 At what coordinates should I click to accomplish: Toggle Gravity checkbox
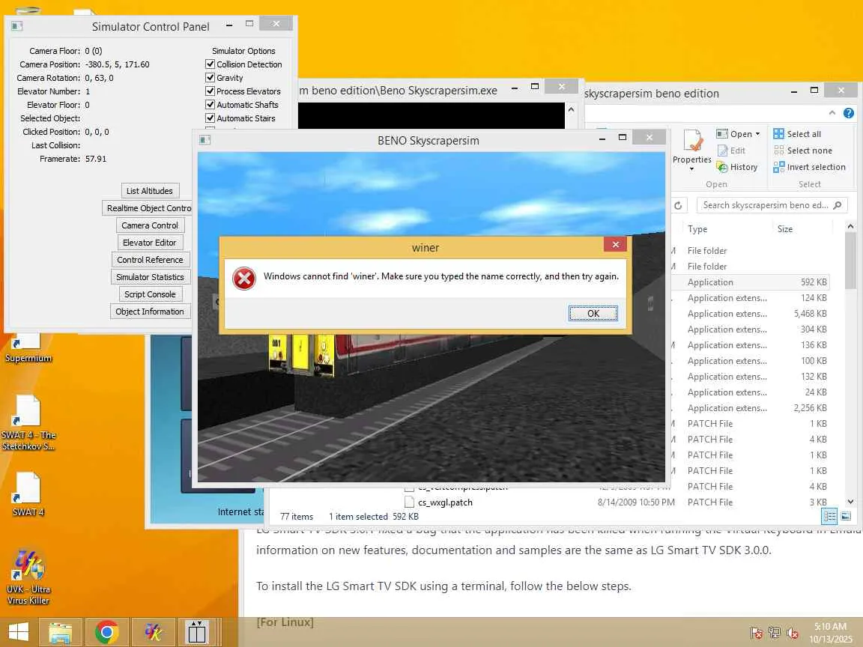(x=210, y=78)
